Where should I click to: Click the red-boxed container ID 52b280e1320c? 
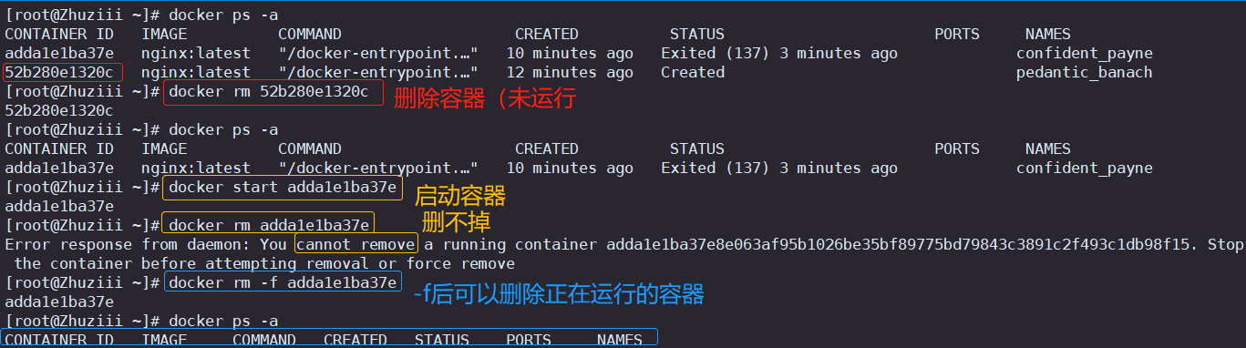point(61,73)
